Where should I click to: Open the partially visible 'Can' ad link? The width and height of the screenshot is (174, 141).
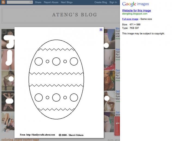point(118,112)
